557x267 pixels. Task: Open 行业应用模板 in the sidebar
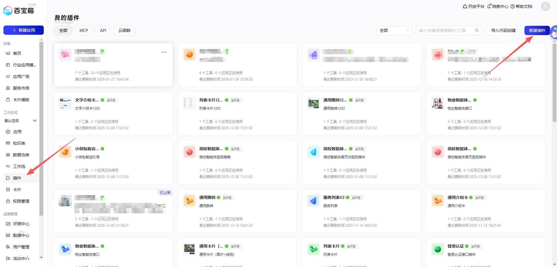21,65
